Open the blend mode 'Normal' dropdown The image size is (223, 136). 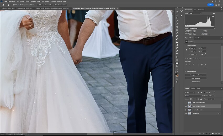point(192,96)
